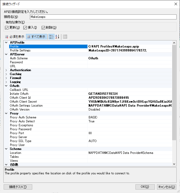Click the MakeLeapsID profile settings value
180x193 pixels.
click(118, 50)
